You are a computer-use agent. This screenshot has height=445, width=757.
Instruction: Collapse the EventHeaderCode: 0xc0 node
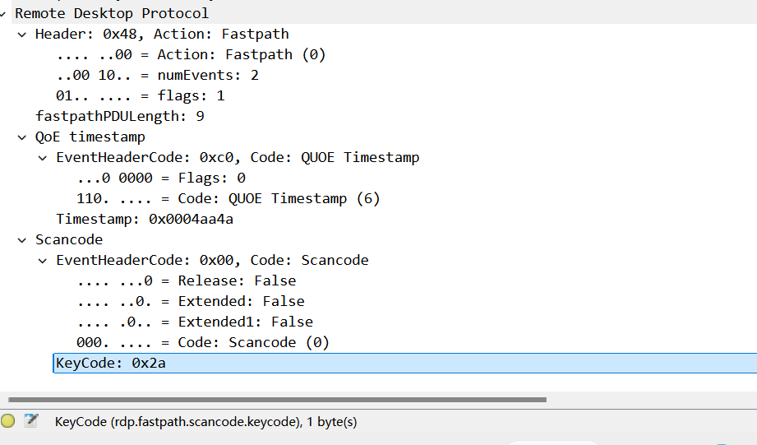click(43, 157)
